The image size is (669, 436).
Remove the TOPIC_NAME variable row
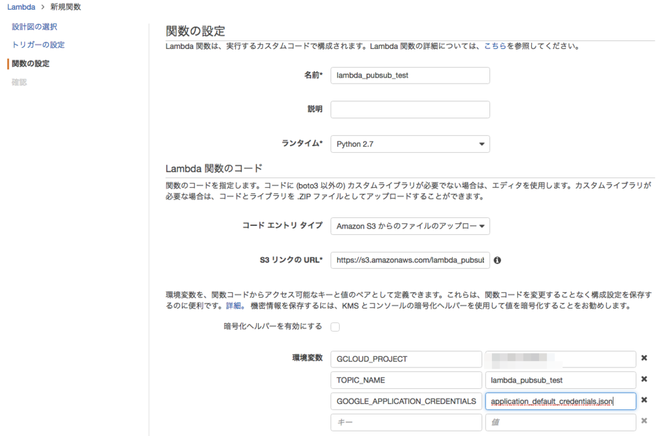644,379
